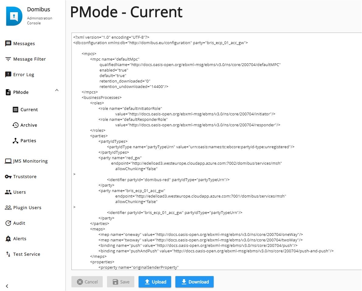Click the Cancel button
Viewport: 362px width, 291px height.
[x=87, y=282]
